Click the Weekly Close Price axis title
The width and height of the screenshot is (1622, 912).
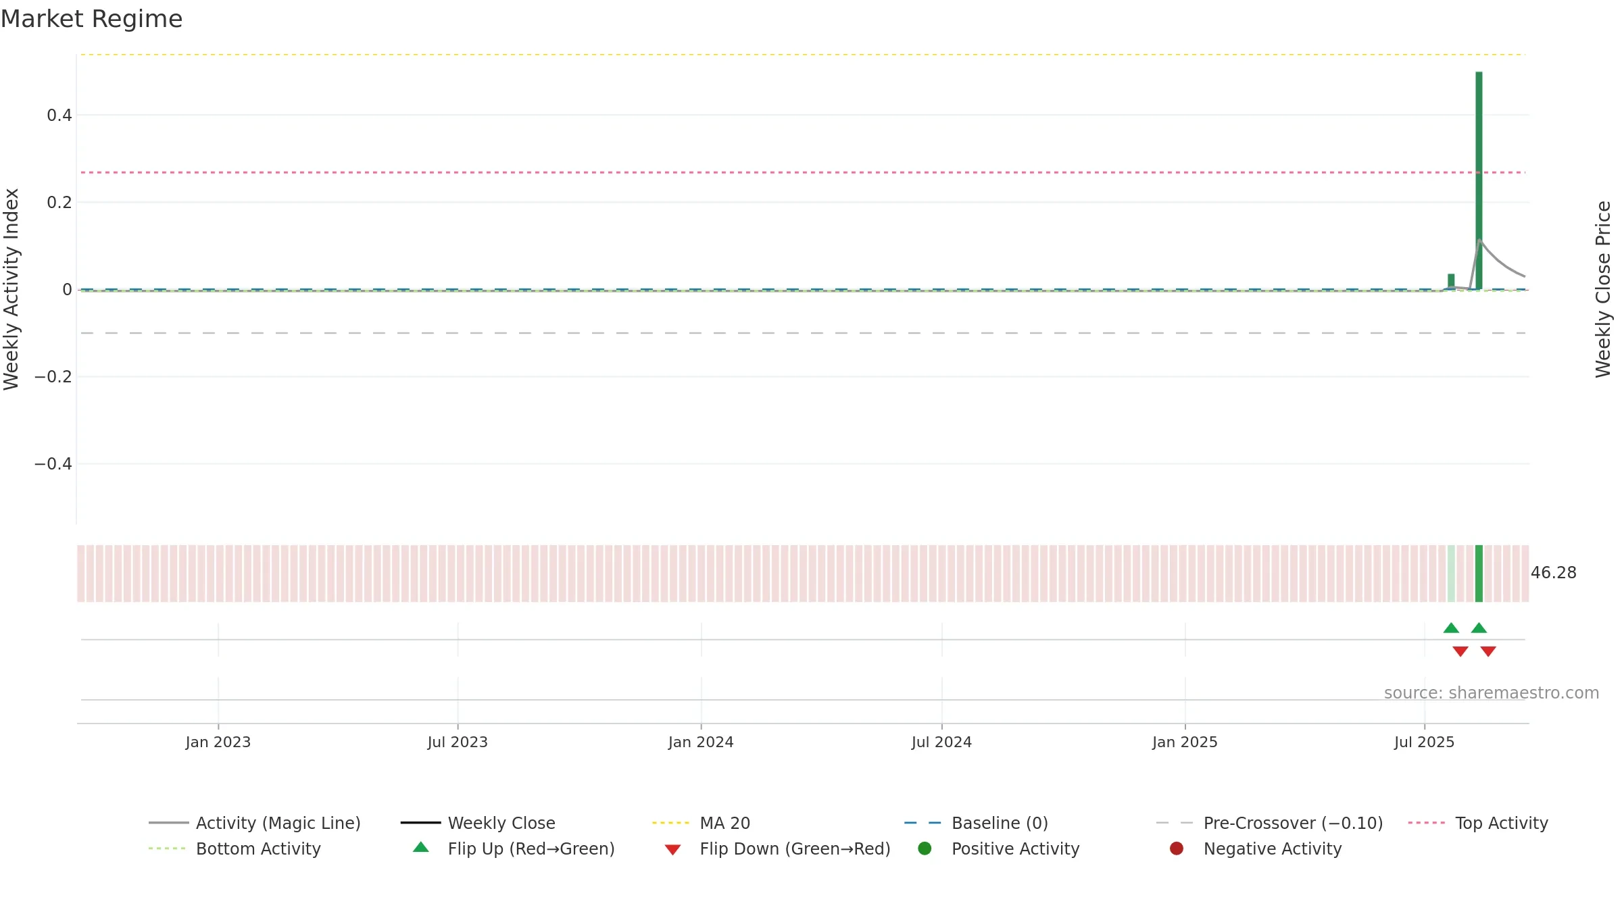click(x=1603, y=289)
